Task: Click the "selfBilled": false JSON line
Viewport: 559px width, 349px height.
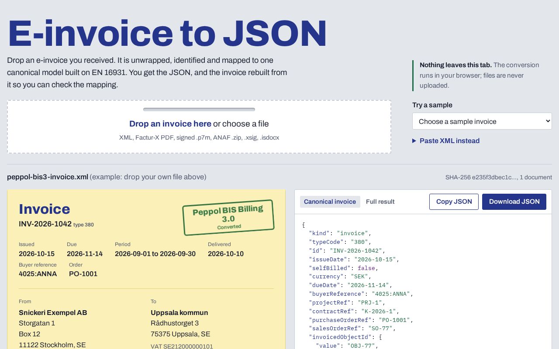Action: 344,268
